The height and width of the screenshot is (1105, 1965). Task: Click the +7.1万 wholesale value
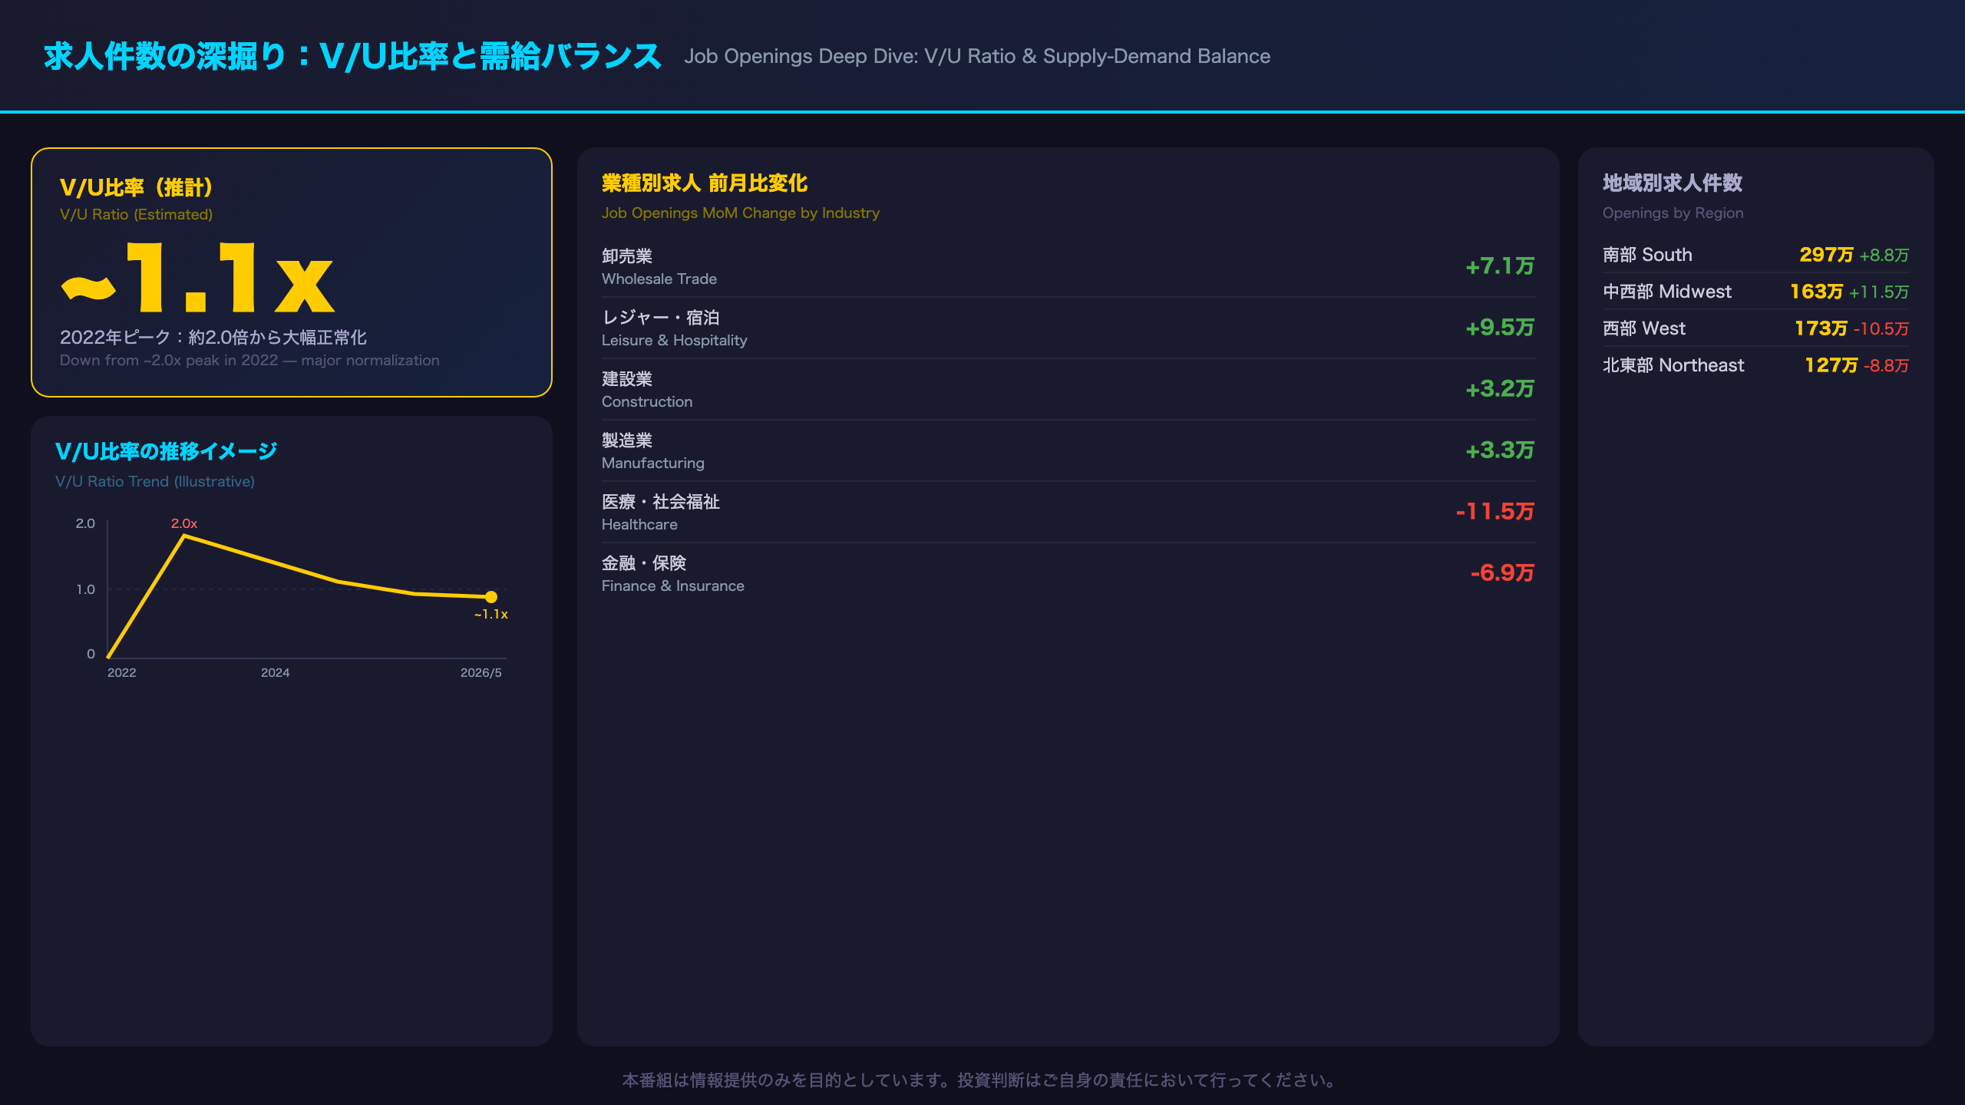1500,266
